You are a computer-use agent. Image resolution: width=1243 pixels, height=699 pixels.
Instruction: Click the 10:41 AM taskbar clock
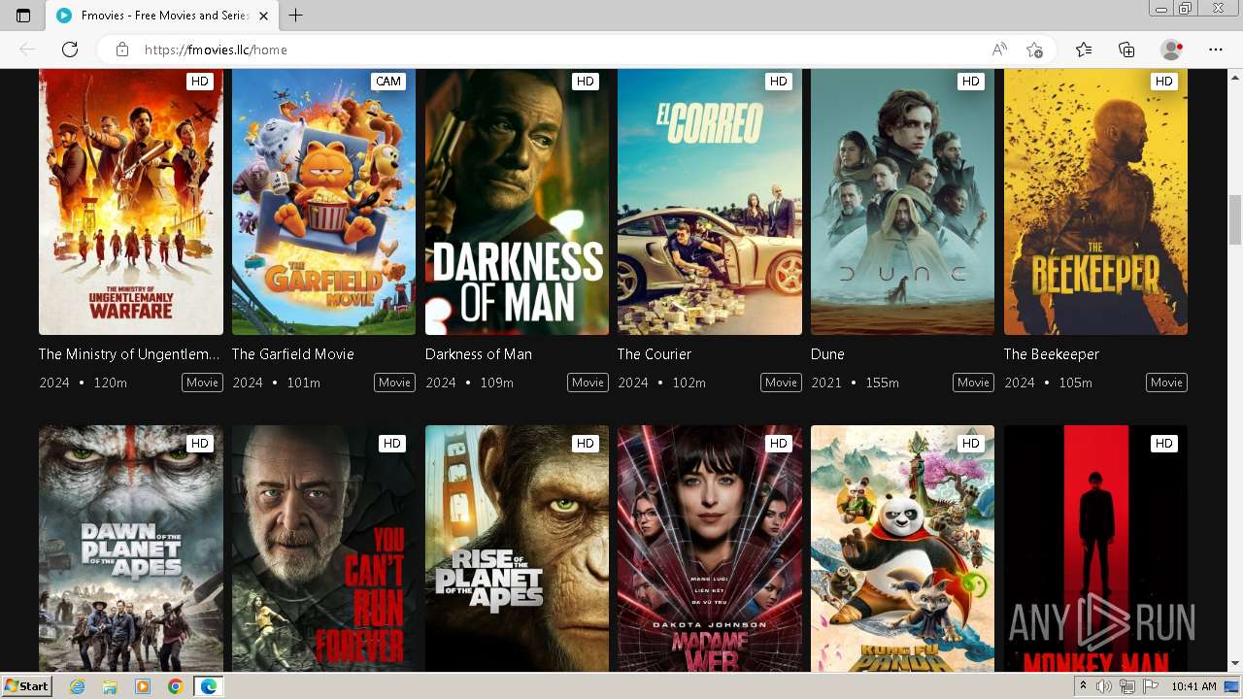(1193, 686)
